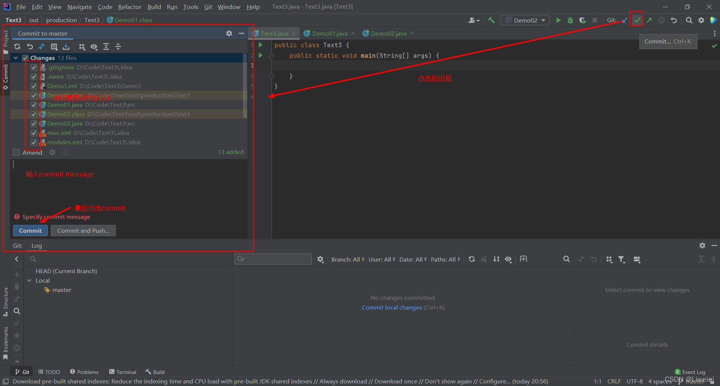Screen dimensions: 720x386
Task: Click Commit local changes link
Action: click(391, 308)
